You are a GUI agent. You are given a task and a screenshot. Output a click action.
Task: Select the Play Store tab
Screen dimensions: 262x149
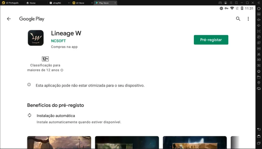click(x=103, y=3)
